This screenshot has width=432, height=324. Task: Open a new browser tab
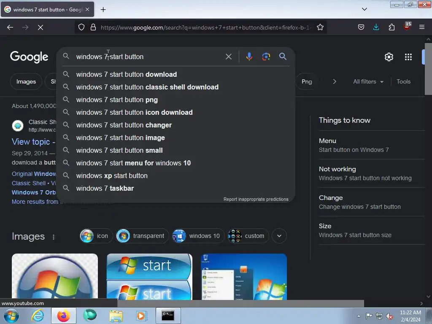coord(103,10)
